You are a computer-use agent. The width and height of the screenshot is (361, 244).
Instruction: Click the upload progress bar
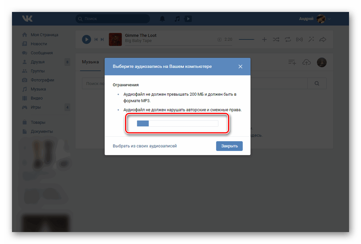tap(178, 123)
